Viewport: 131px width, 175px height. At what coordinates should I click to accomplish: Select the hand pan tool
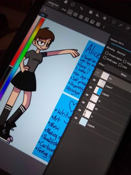[66, 2]
